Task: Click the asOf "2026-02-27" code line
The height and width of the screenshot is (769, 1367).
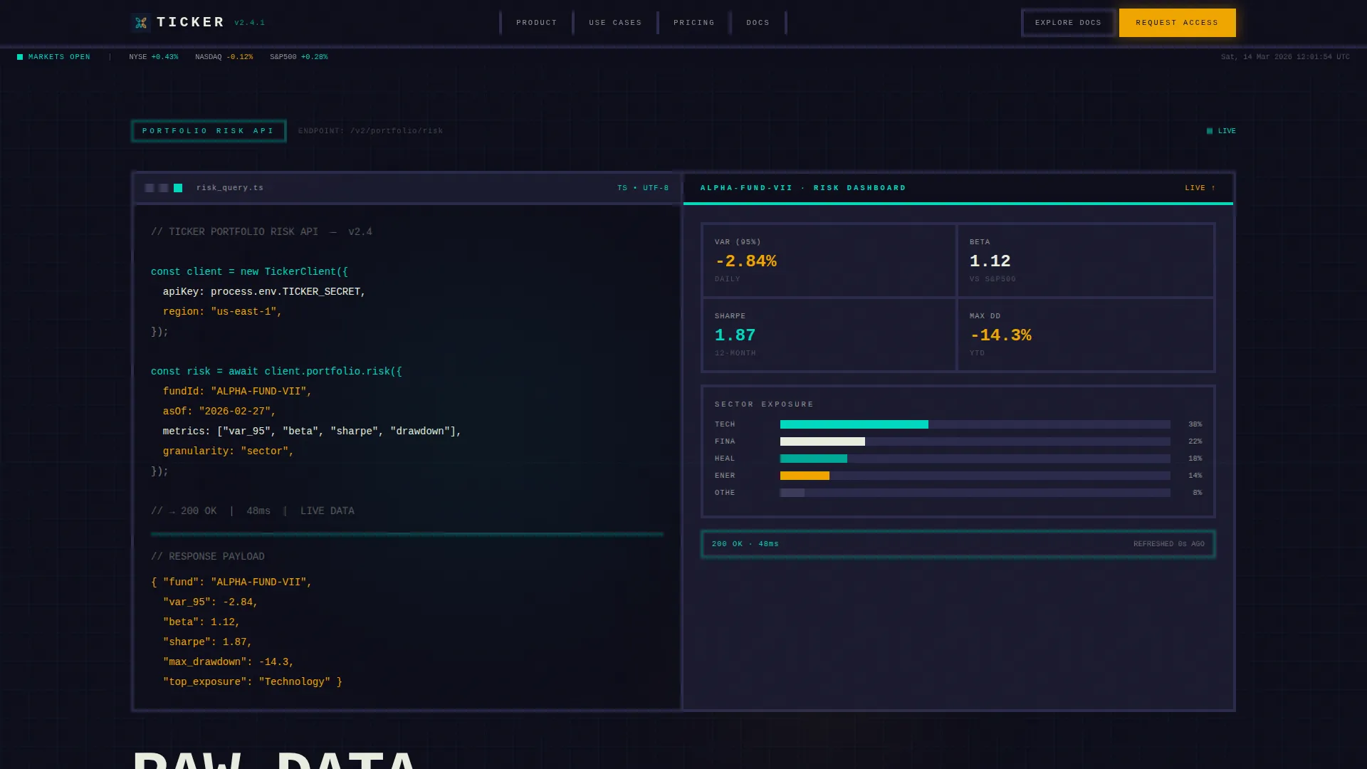Action: [219, 412]
